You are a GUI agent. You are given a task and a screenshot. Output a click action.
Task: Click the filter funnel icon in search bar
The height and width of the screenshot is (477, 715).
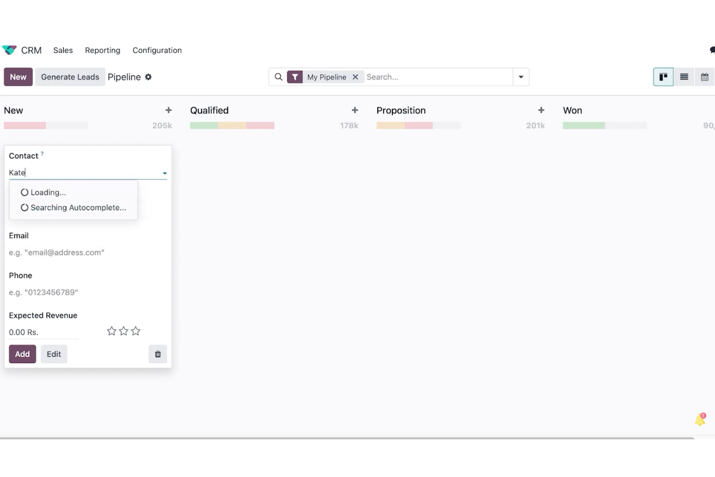coord(295,77)
